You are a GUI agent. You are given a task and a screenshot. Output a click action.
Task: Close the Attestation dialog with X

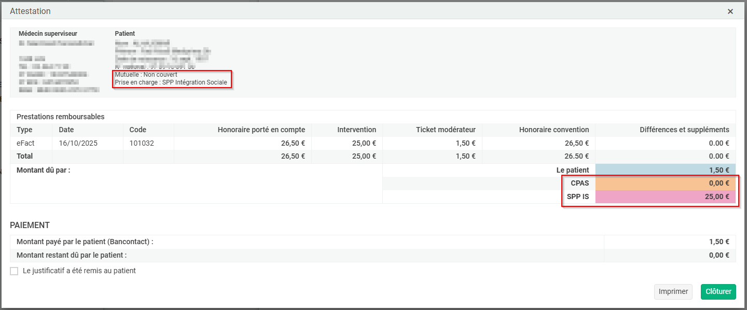click(x=730, y=11)
